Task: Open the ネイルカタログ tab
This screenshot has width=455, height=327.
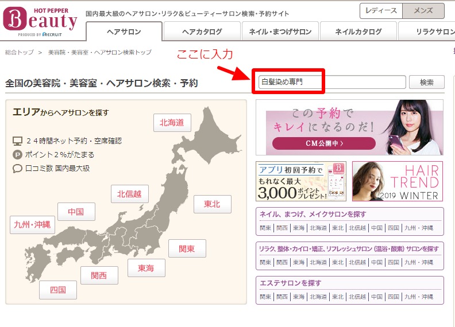Action: (x=358, y=32)
